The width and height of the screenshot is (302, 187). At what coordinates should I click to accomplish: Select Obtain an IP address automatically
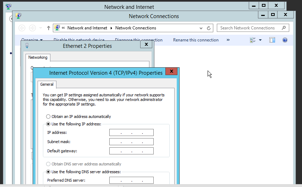pos(78,117)
